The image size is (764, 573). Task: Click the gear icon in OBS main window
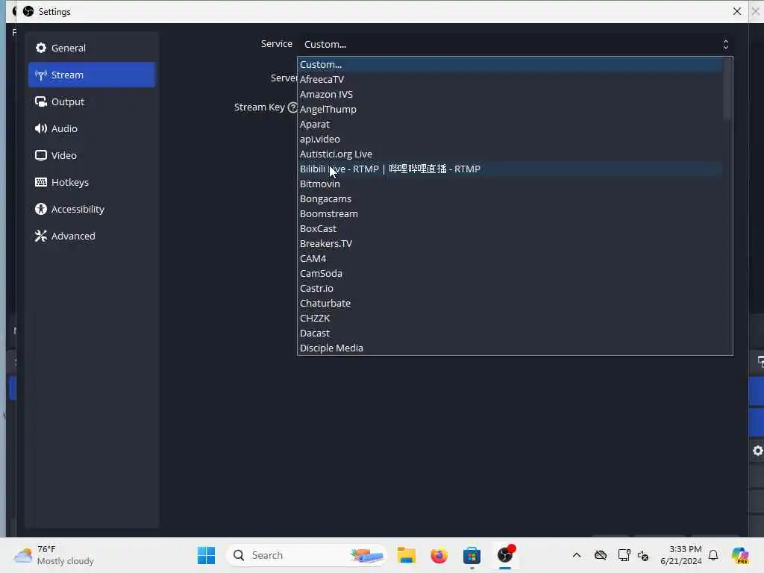[758, 451]
